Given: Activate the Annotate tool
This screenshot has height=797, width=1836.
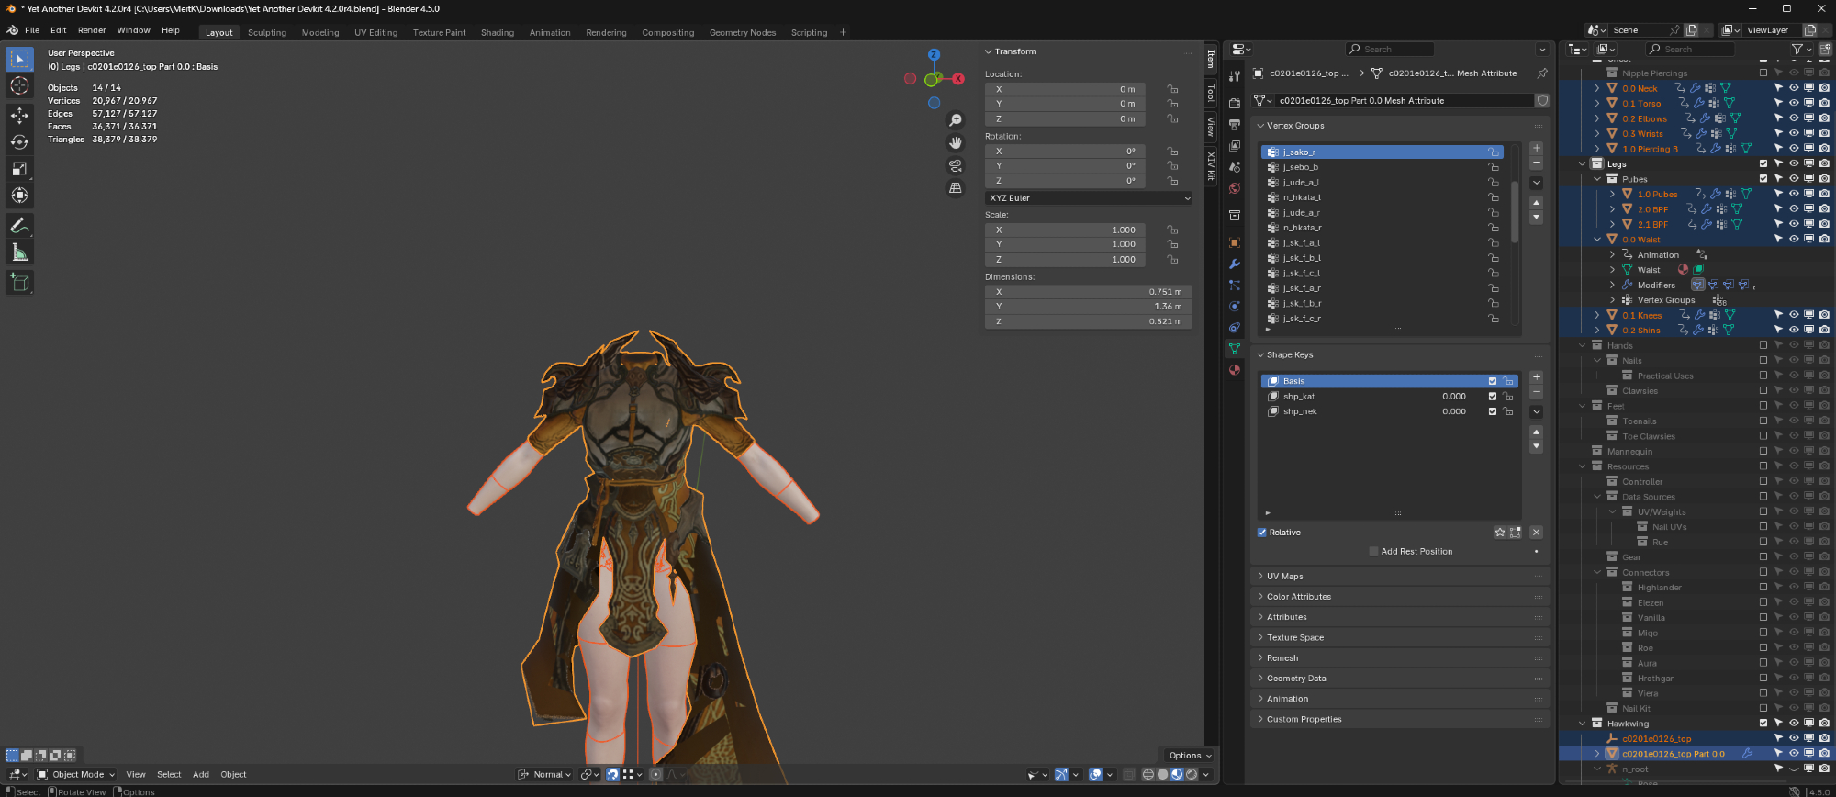Looking at the screenshot, I should tap(19, 225).
